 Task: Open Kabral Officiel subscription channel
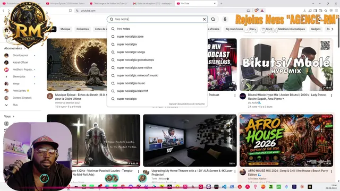(20, 63)
